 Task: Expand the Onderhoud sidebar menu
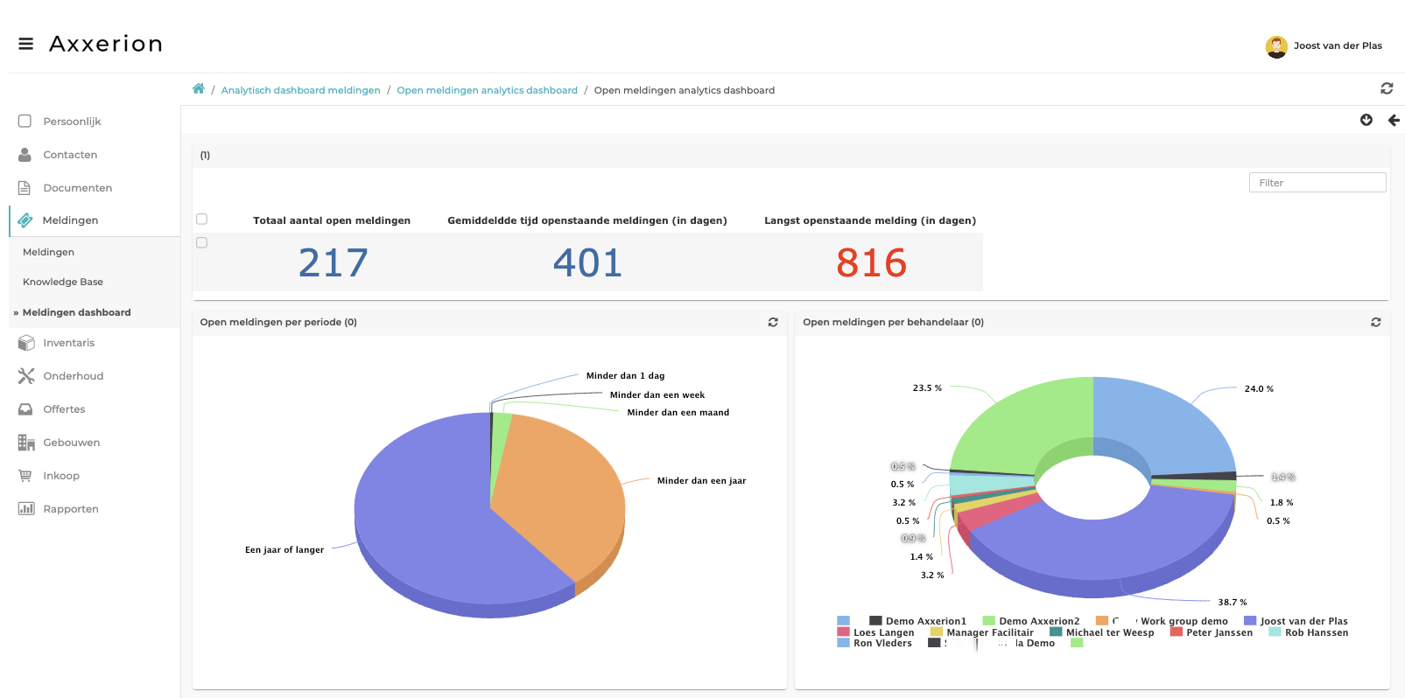pos(73,376)
